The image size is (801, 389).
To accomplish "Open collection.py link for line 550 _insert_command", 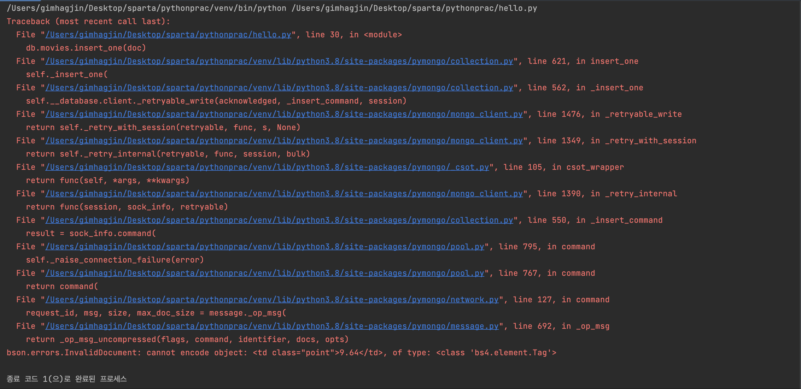I will [x=279, y=220].
